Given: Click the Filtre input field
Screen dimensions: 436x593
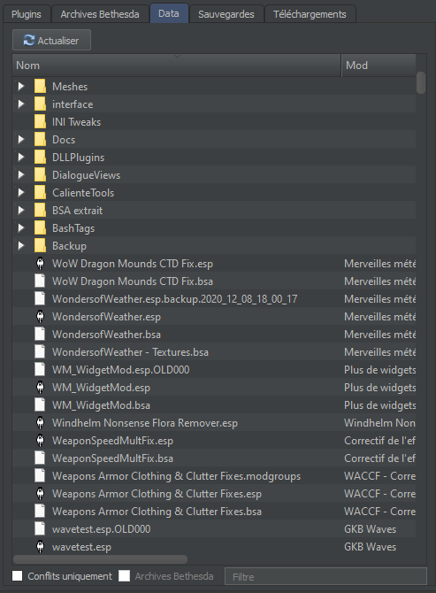Looking at the screenshot, I should coord(325,576).
